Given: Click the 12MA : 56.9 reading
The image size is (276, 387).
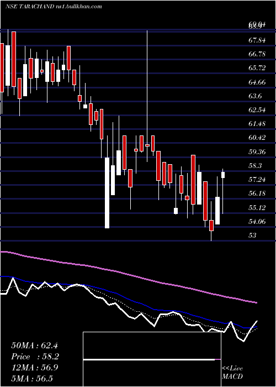Looking at the screenshot, I should pyautogui.click(x=35, y=368).
